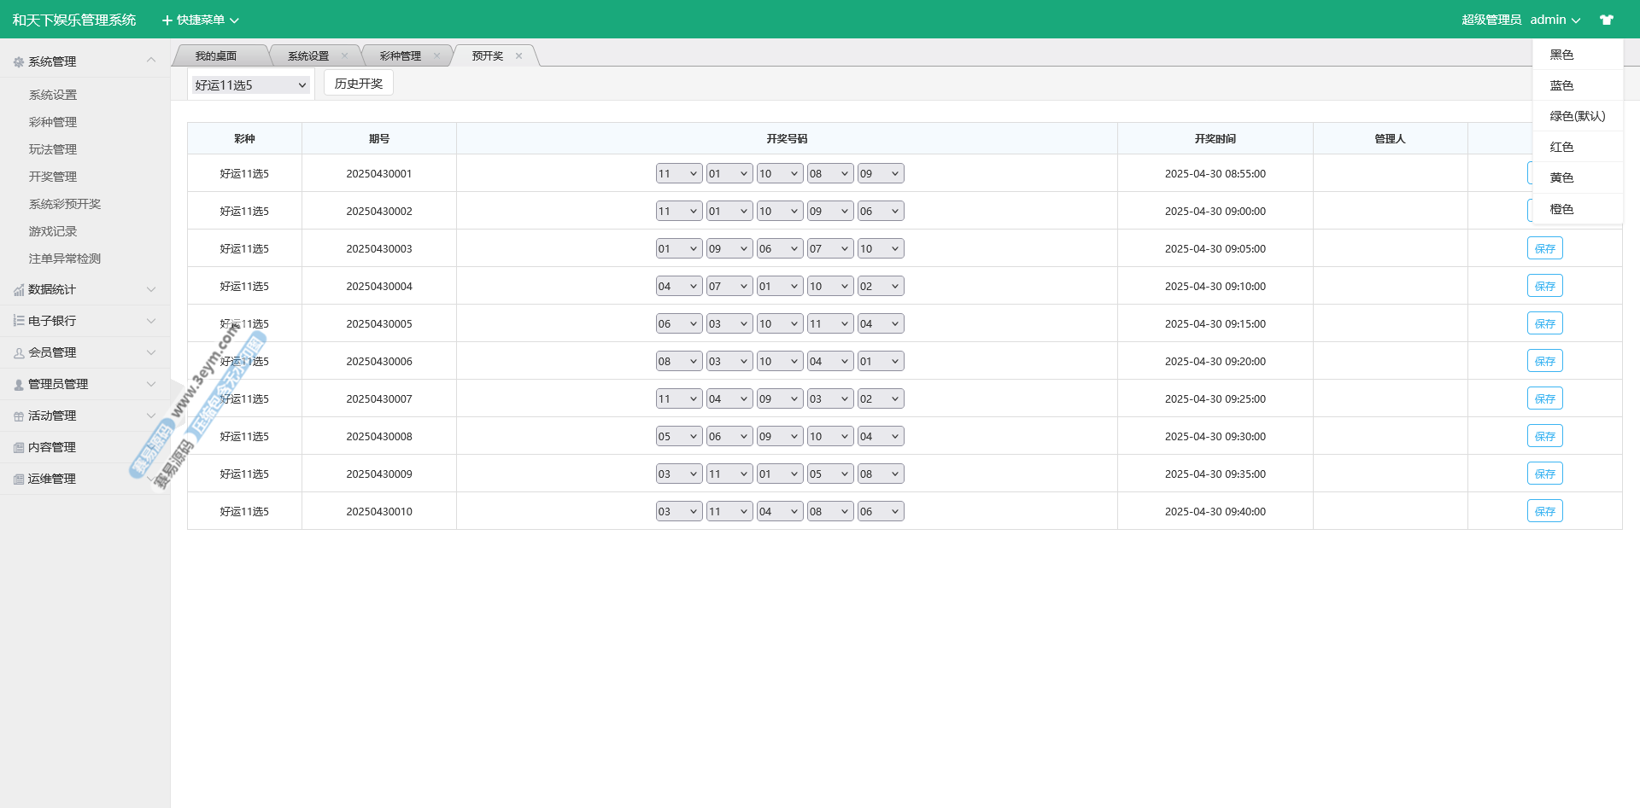
Task: Switch to the 我的桌面 tab
Action: tap(216, 56)
